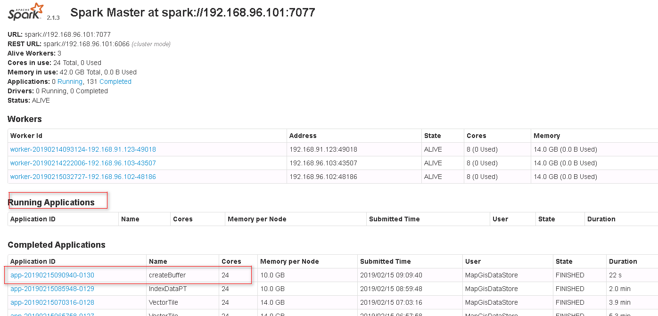Screen dimensions: 658x316
Task: Click the Workers section heading
Action: coord(25,119)
